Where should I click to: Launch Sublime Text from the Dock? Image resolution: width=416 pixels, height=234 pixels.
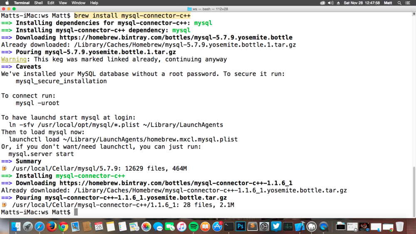pyautogui.click(x=253, y=227)
